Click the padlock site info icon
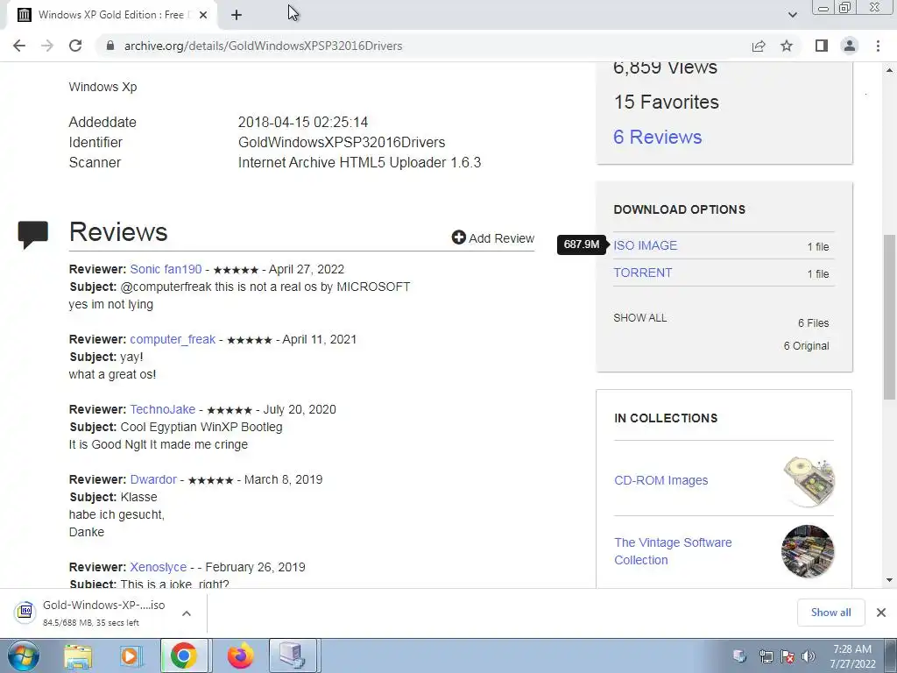The height and width of the screenshot is (673, 897). 110,46
